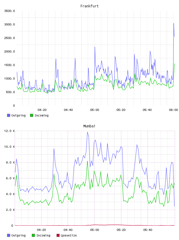Click the 1000.0 y-axis label on Frankfurt chart
This screenshot has width=179, height=240.
[9, 79]
